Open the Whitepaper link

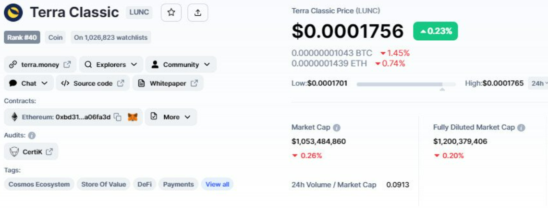168,83
